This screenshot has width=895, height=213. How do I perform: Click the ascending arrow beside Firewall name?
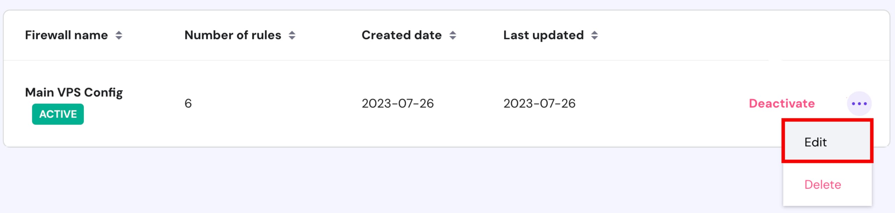pyautogui.click(x=119, y=32)
